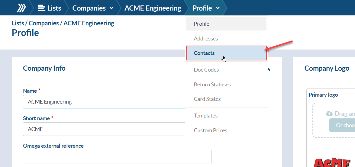This screenshot has height=167, width=355.
Task: Collapse the Profile dropdown chevron in navbar
Action: [218, 8]
